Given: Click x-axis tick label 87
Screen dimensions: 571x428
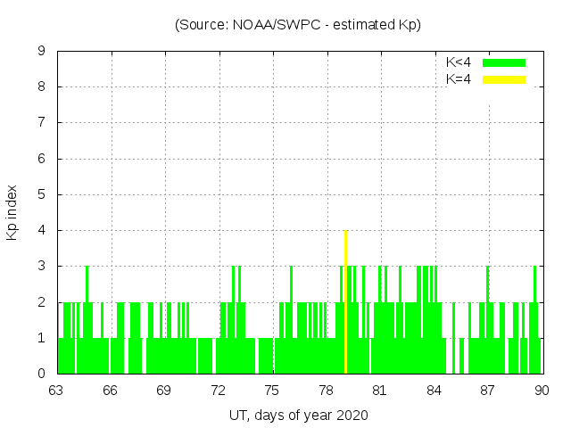Looking at the screenshot, I should [x=487, y=391].
